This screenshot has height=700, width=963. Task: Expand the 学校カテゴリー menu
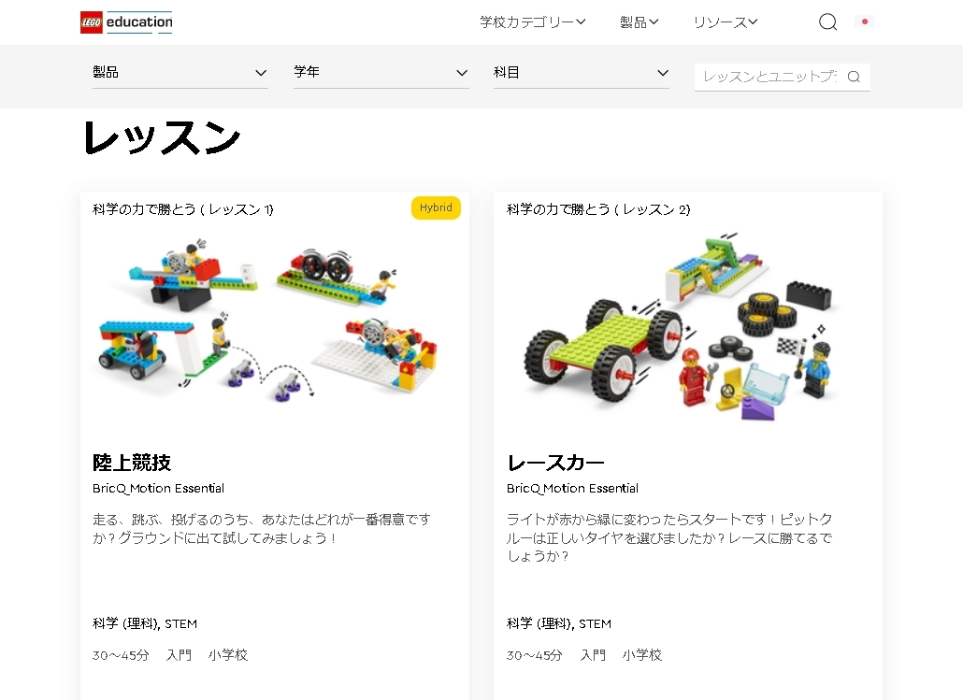pos(533,22)
